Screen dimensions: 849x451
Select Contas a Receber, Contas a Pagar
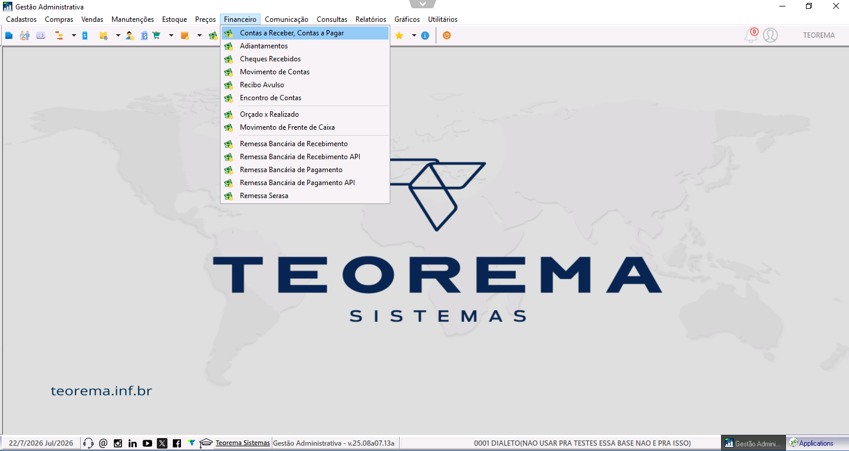(305, 33)
